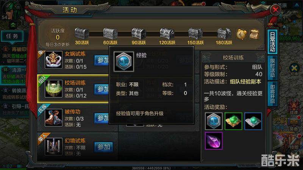The width and height of the screenshot is (303, 170).
Task: Click the golden scroll icon
Action: click(254, 34)
